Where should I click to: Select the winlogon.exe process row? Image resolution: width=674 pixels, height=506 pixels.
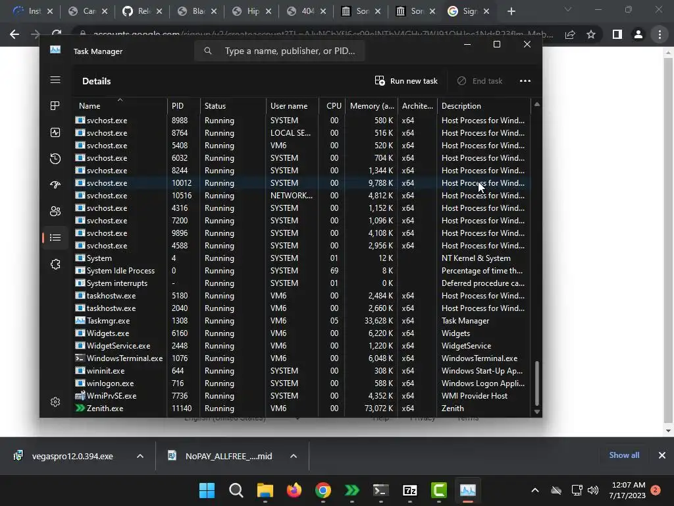302,383
